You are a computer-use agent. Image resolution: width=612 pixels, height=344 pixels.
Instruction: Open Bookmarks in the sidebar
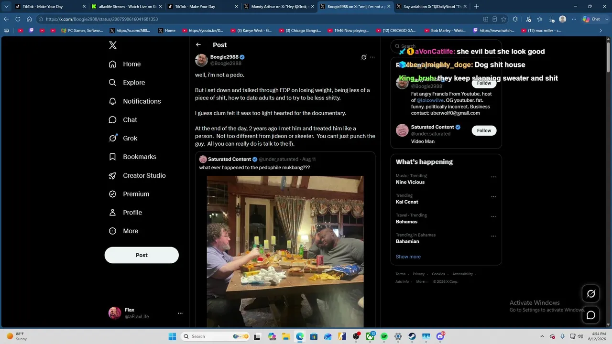tap(132, 157)
